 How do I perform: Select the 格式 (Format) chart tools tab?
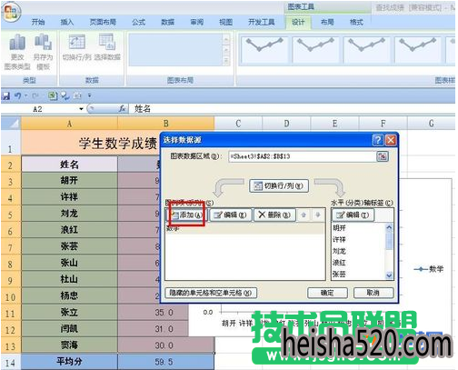pyautogui.click(x=356, y=22)
